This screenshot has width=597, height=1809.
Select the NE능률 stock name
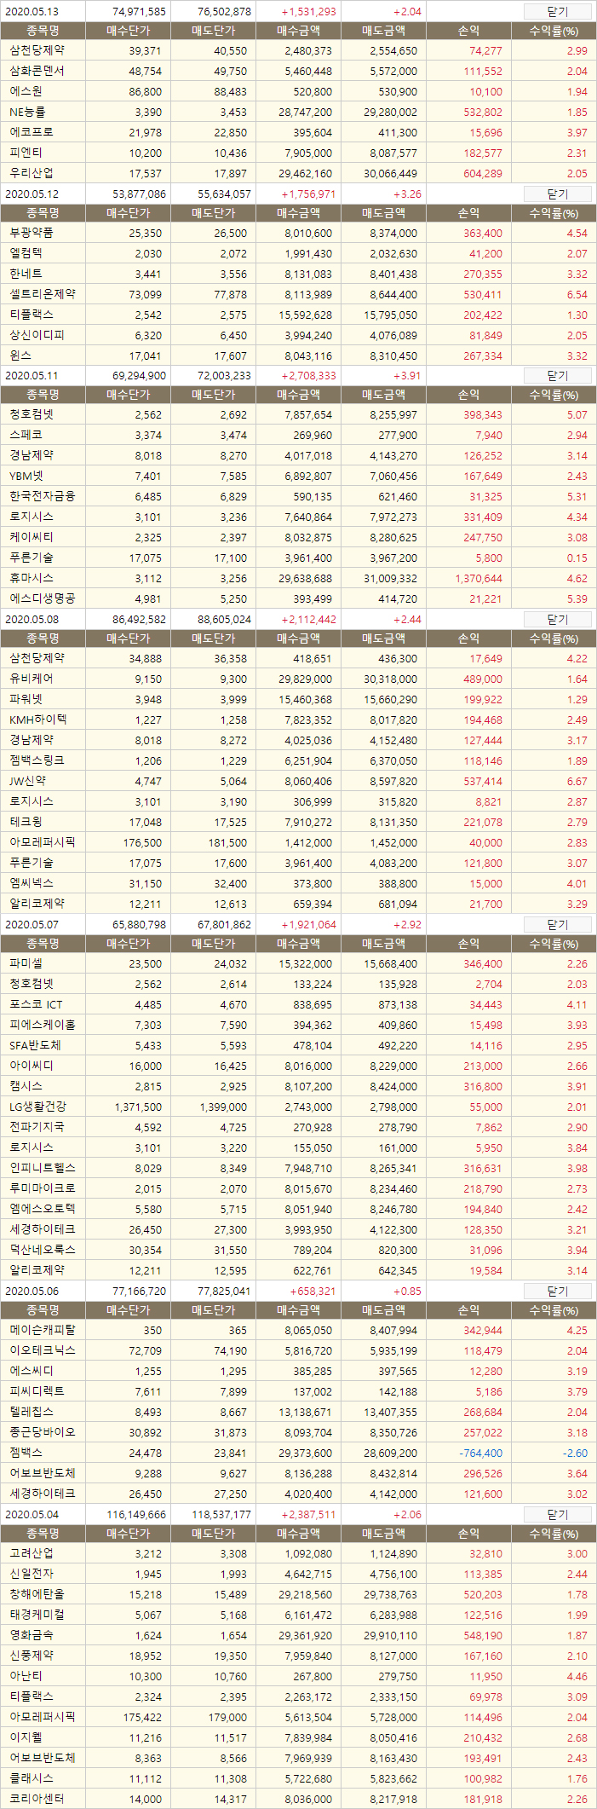pyautogui.click(x=27, y=112)
